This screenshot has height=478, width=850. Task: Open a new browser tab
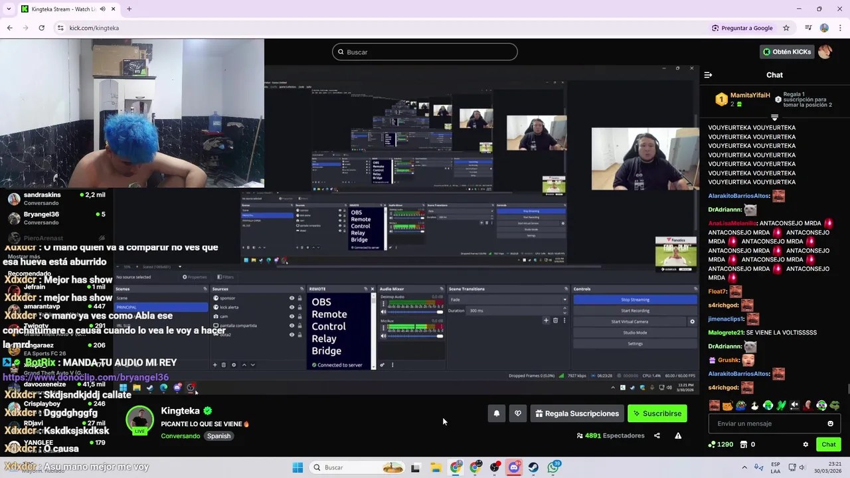[x=129, y=9]
